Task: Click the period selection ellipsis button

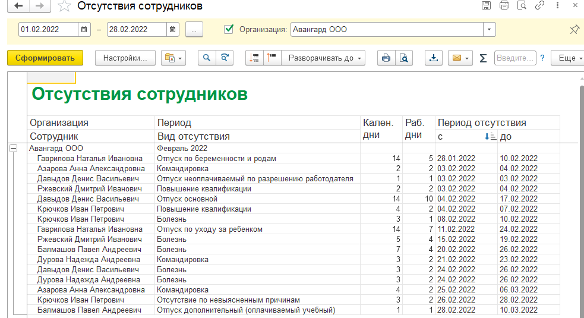Action: pyautogui.click(x=194, y=29)
